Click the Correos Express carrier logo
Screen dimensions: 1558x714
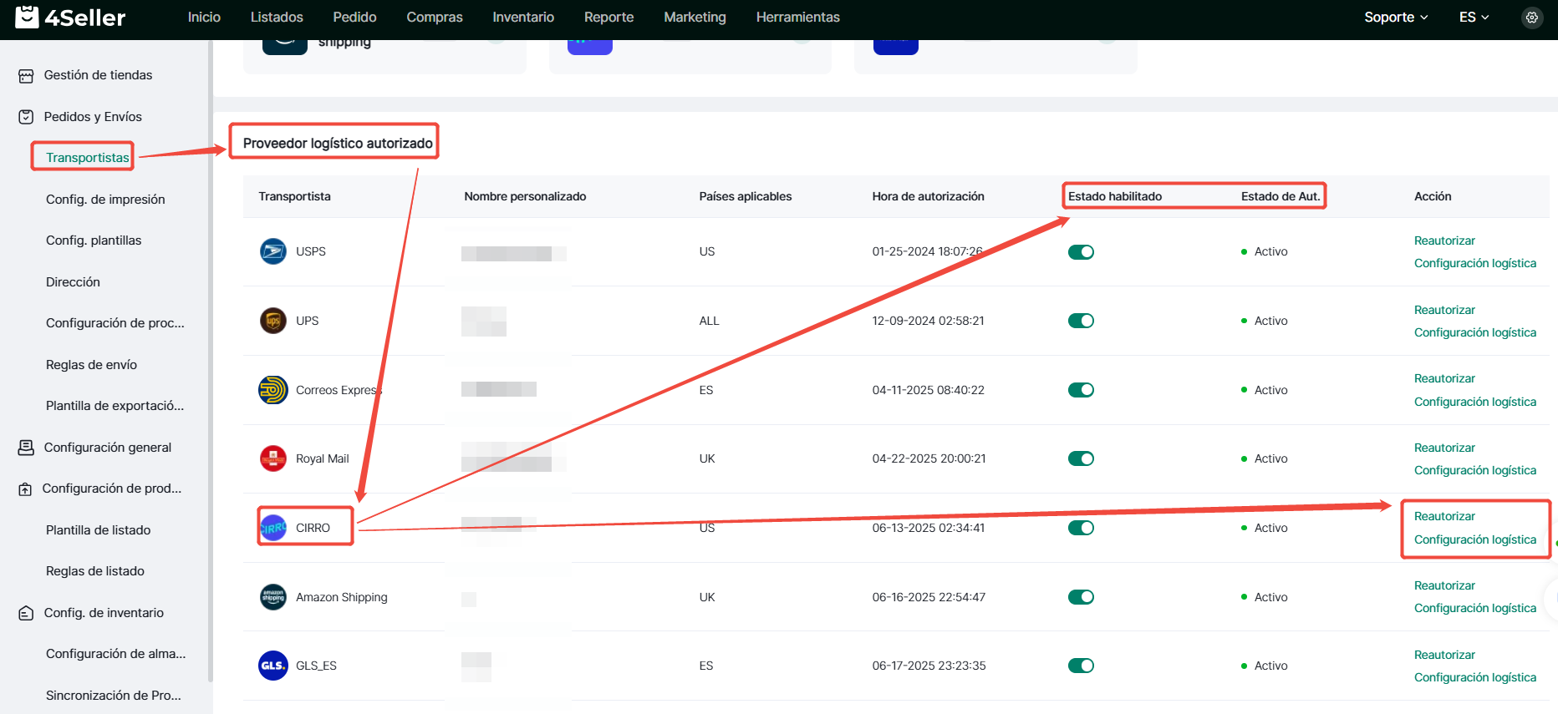[273, 390]
